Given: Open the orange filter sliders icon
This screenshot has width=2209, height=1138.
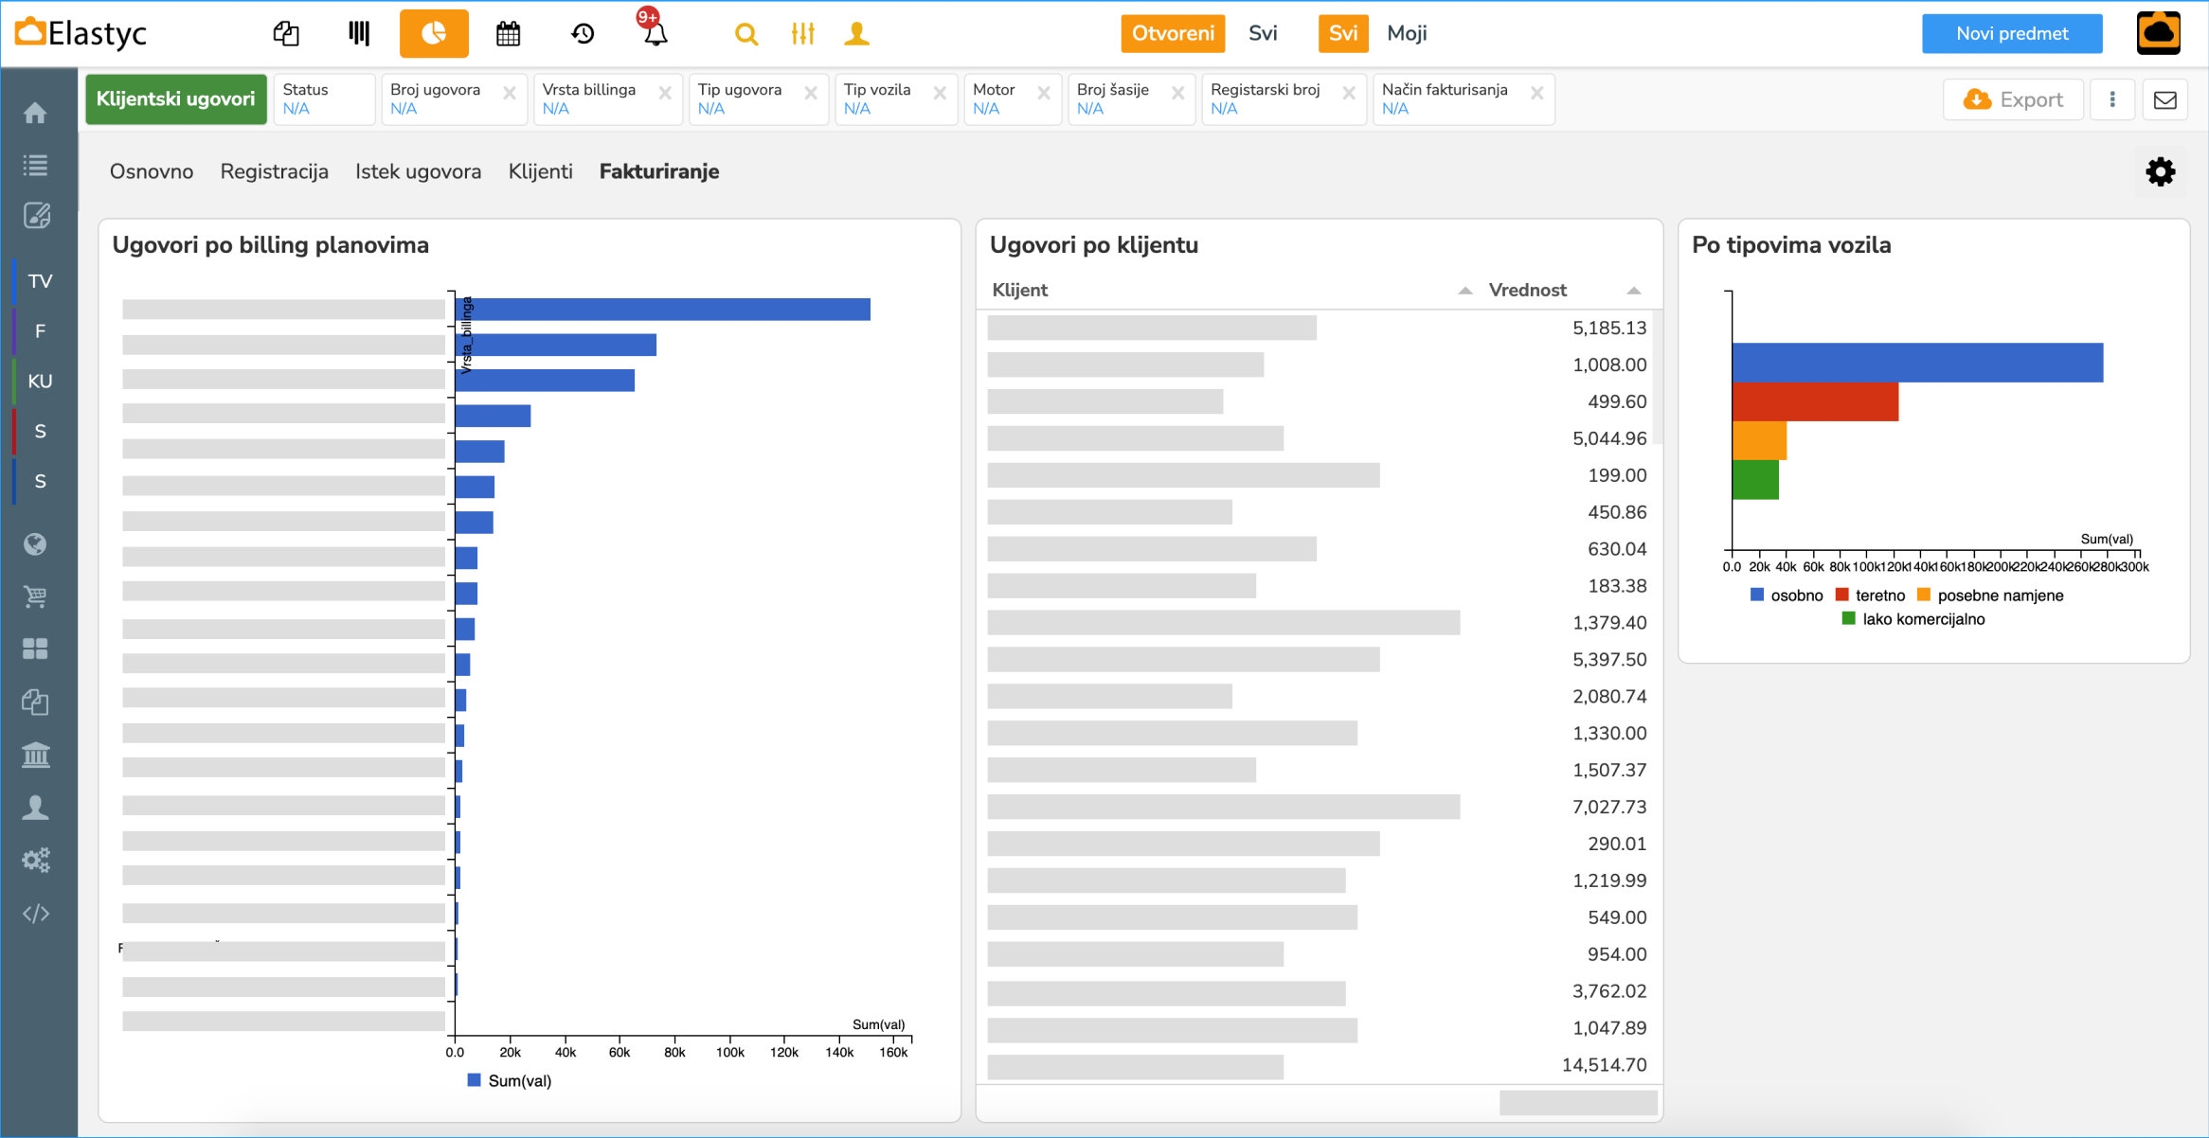Looking at the screenshot, I should 802,34.
